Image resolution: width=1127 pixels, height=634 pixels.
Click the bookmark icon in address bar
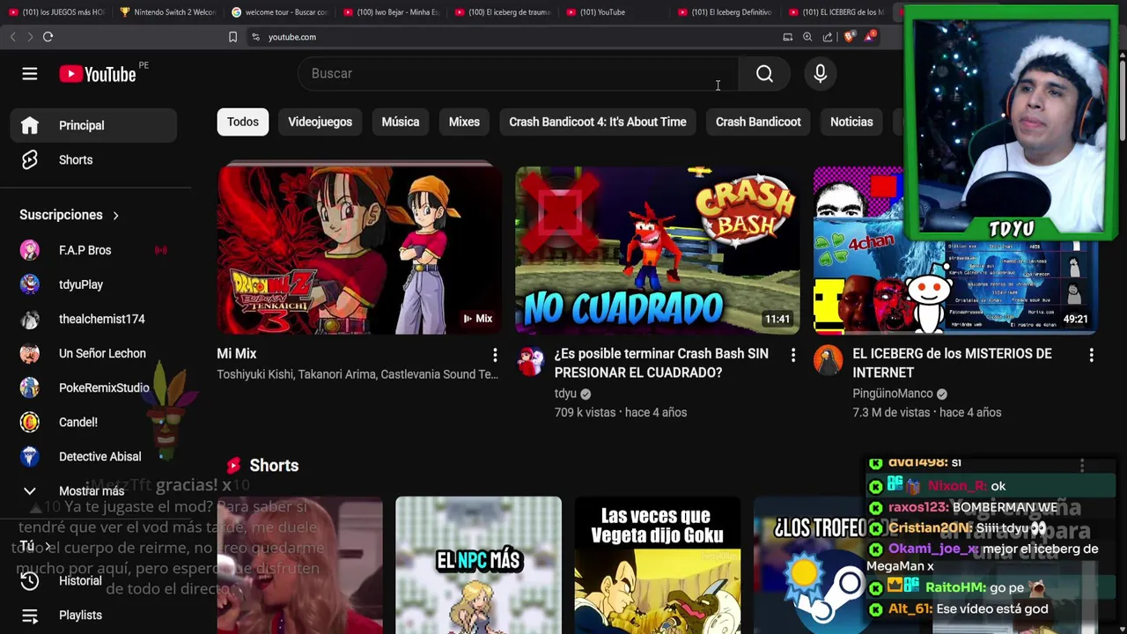coord(232,37)
